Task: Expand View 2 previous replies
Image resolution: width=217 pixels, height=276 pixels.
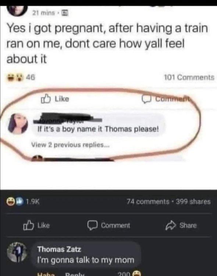Action: pos(70,145)
